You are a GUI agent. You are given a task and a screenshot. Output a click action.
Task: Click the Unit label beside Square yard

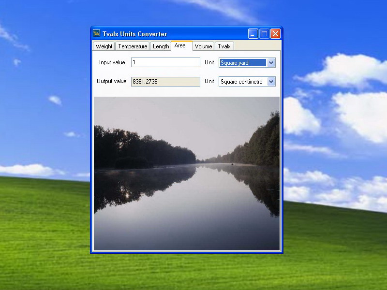click(209, 62)
